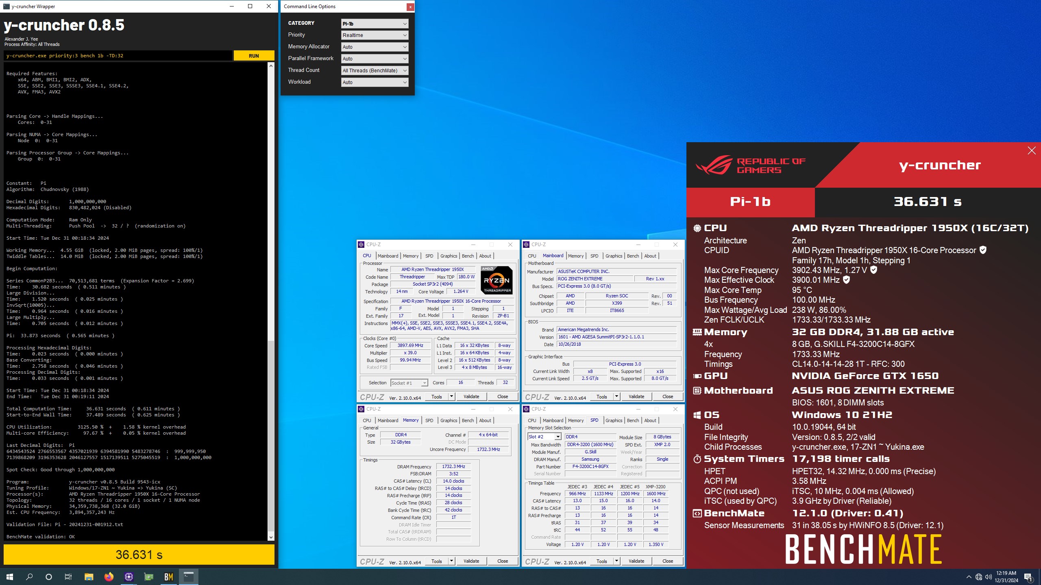
Task: Switch to Bench tab in CPU-Z CPU window
Action: [x=468, y=256]
